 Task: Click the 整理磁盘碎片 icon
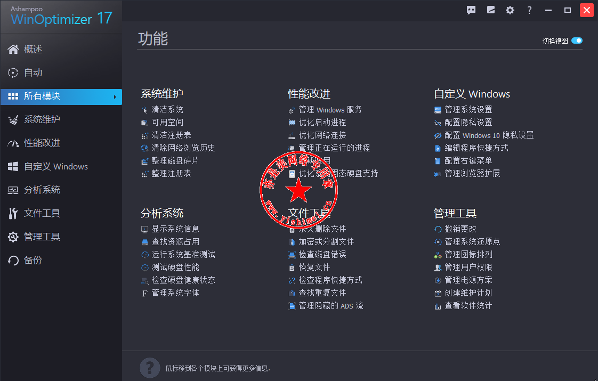click(144, 161)
